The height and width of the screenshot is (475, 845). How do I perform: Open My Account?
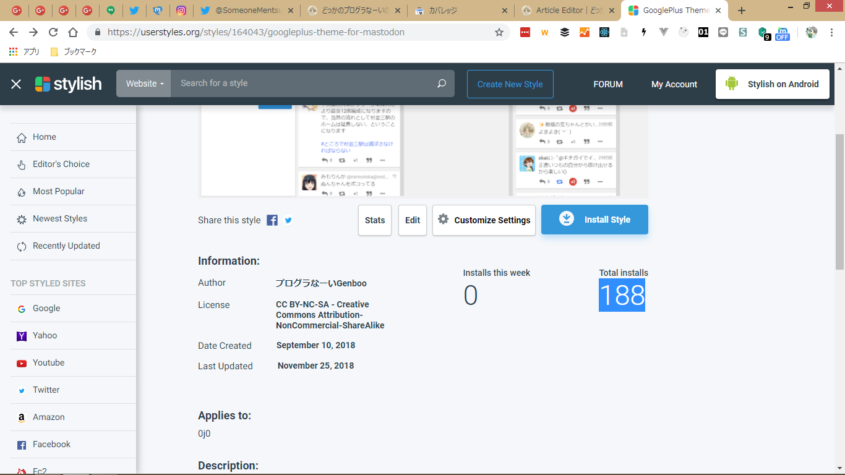674,84
